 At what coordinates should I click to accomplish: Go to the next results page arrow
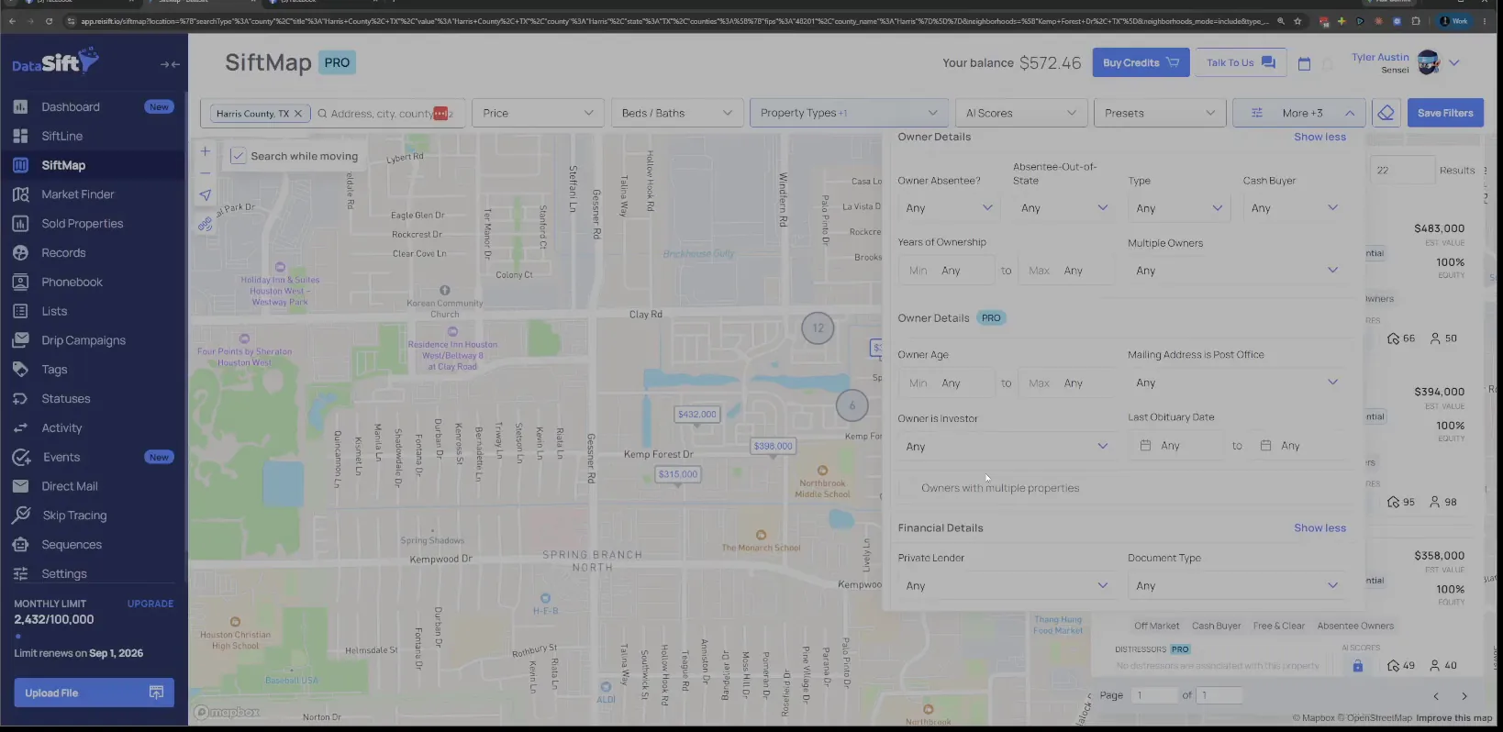click(1464, 696)
